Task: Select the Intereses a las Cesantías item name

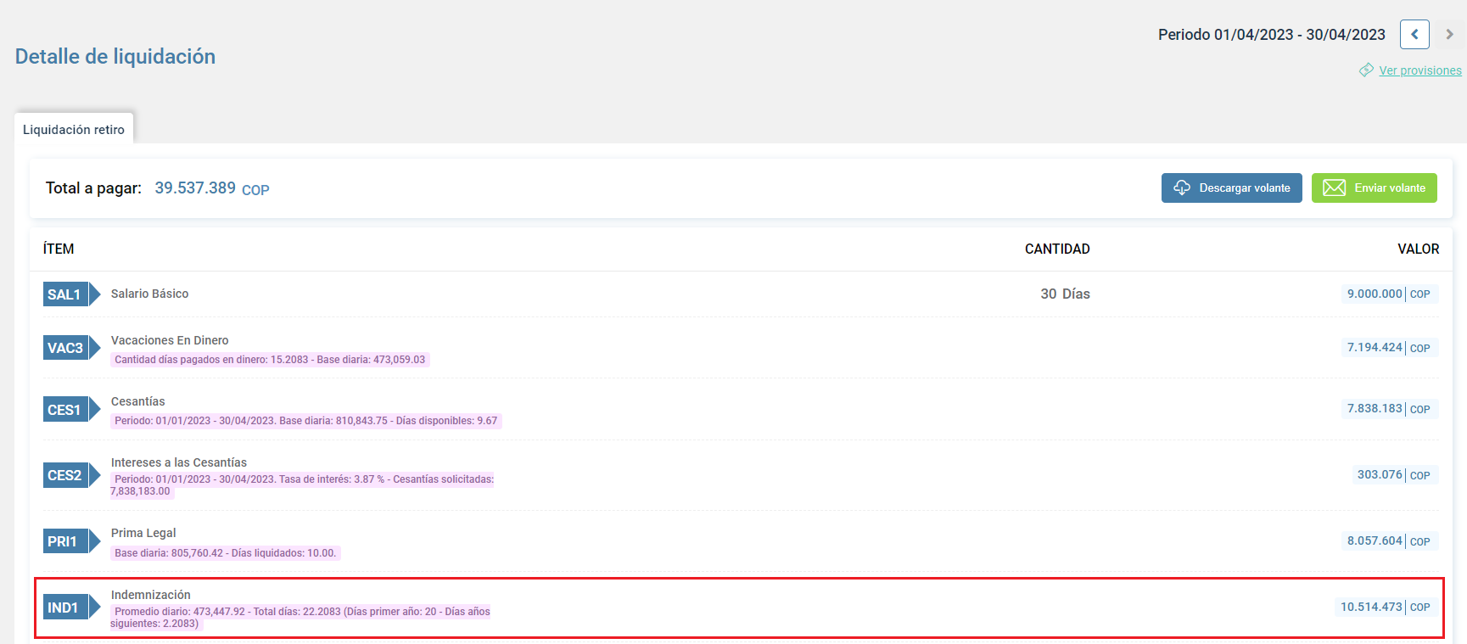Action: pyautogui.click(x=178, y=462)
